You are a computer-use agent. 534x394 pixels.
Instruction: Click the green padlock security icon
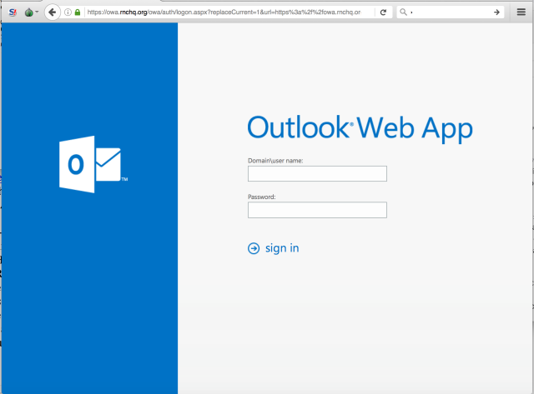(x=78, y=12)
